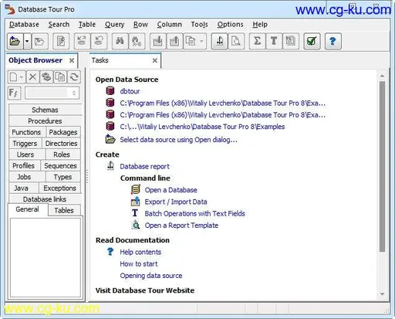Click the binoculars Find icon
395x319 pixels.
point(120,41)
